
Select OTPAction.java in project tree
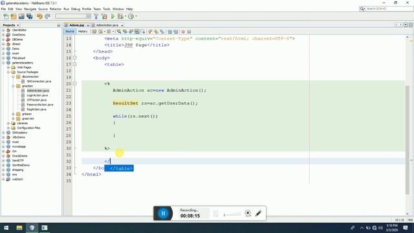(x=37, y=100)
